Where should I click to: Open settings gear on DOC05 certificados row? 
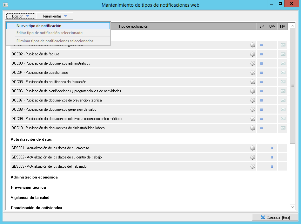[252, 82]
